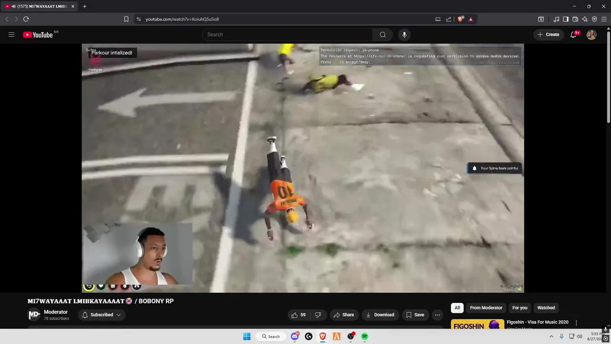Open YouTube notifications bell

point(573,34)
